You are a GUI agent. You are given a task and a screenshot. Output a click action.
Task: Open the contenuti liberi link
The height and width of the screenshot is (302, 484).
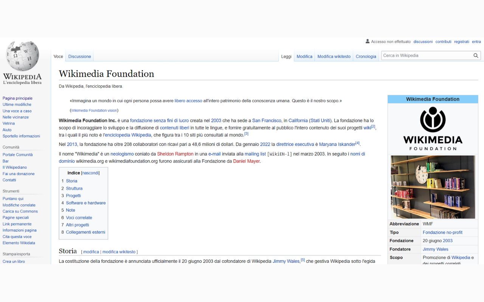pos(174,128)
